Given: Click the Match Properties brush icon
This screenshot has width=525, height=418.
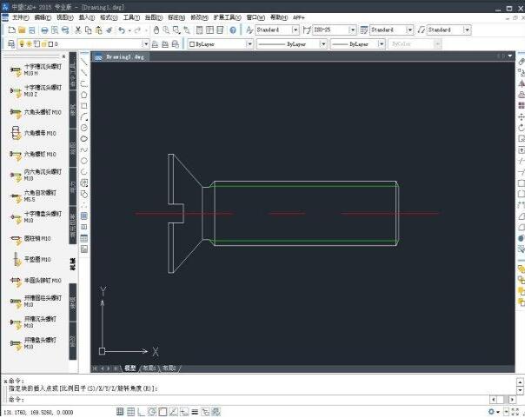Looking at the screenshot, I should 110,30.
